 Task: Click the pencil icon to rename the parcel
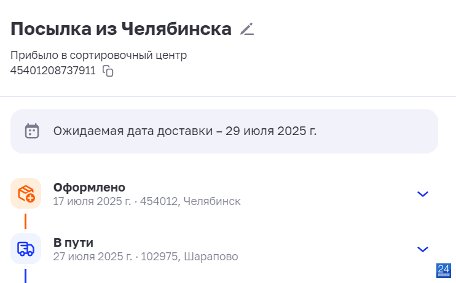[247, 29]
